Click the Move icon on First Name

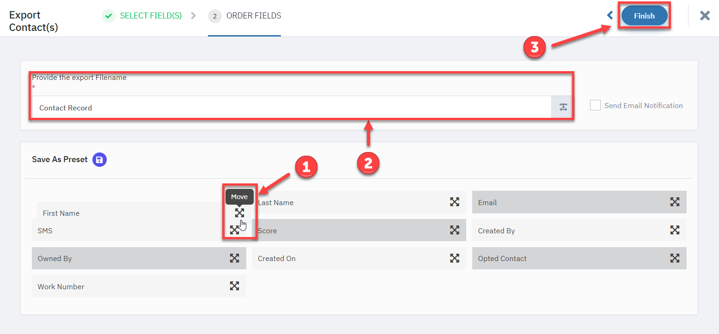coord(239,213)
